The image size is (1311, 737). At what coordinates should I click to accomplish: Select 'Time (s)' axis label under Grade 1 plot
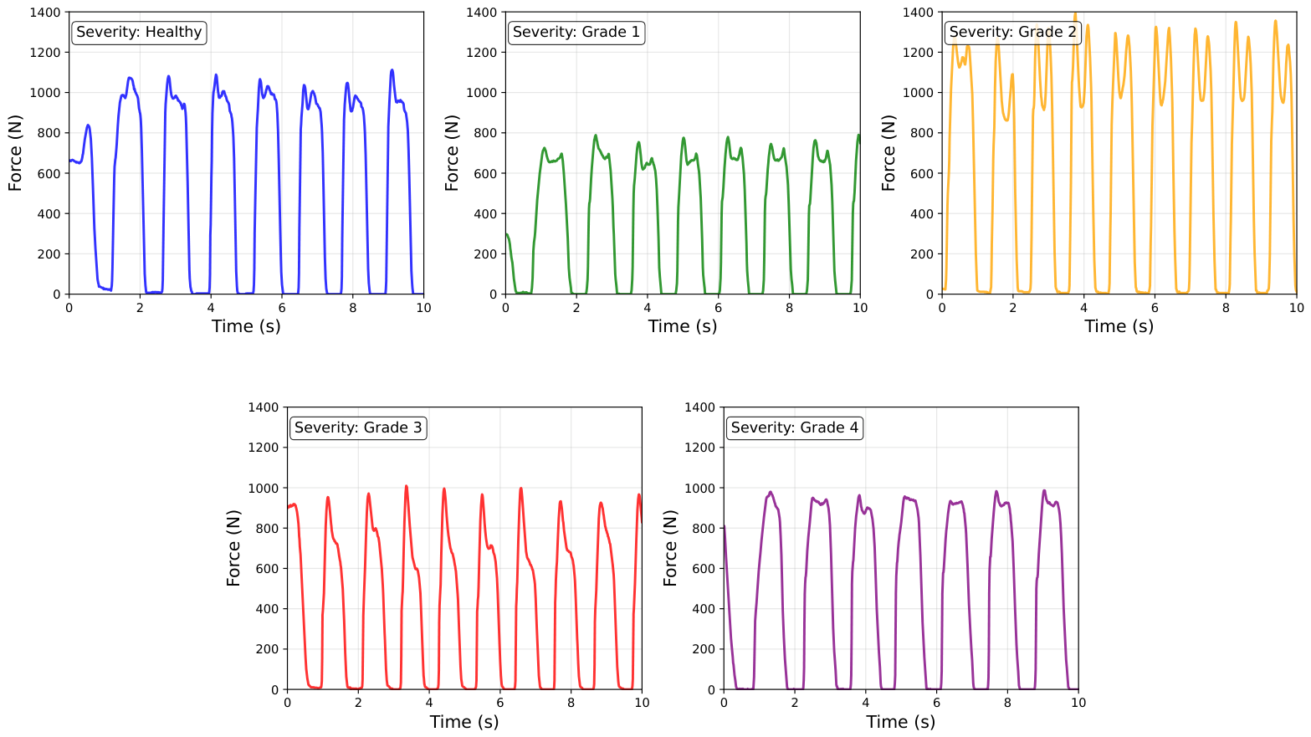pyautogui.click(x=683, y=326)
